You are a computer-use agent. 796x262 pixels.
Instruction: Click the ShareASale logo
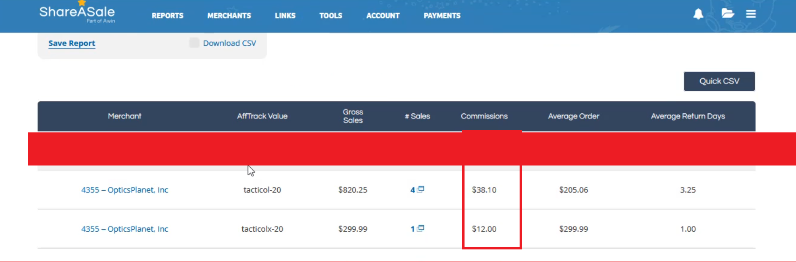[77, 13]
